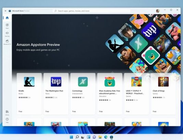Click Kindle tile in the hero banner
Image resolution: width=183 pixels, height=140 pixels.
point(114,43)
